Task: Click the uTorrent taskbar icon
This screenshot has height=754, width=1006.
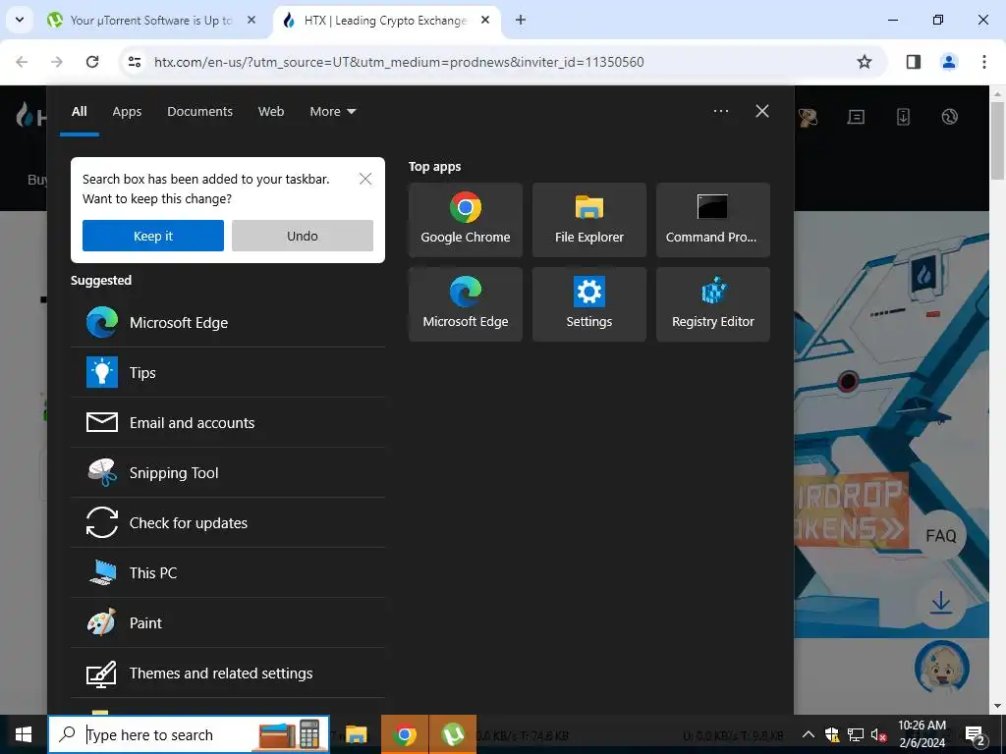Action: pos(453,734)
